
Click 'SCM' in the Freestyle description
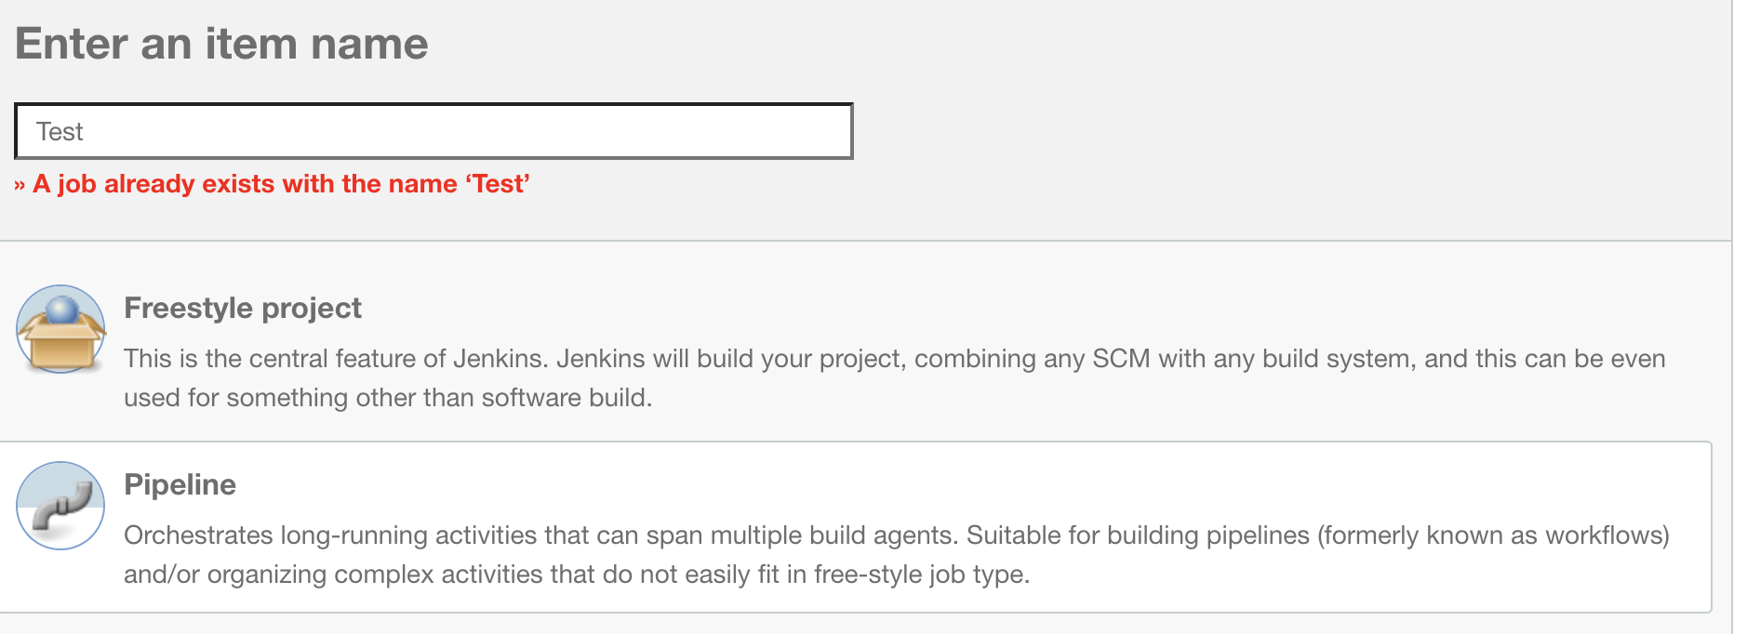click(x=1121, y=359)
